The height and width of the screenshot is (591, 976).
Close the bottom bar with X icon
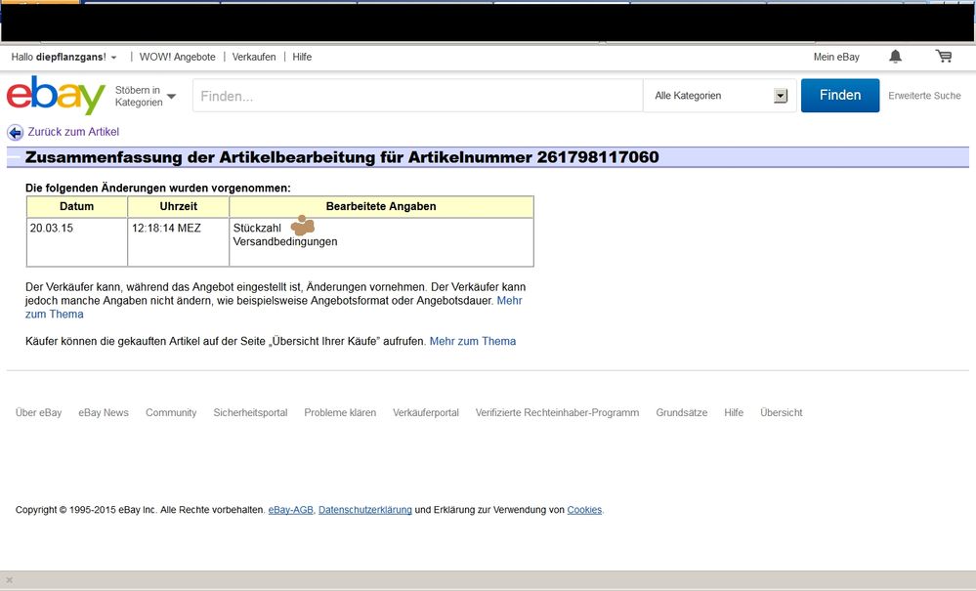(x=10, y=580)
